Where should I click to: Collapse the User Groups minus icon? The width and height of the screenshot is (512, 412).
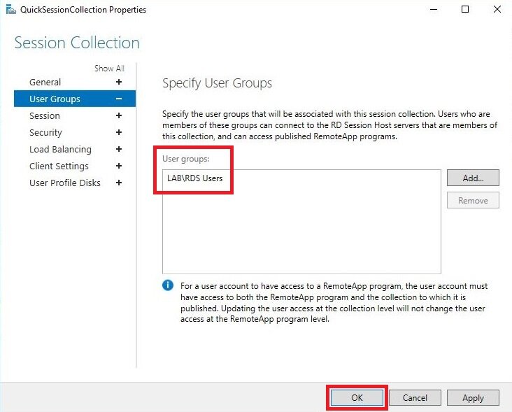coord(119,99)
